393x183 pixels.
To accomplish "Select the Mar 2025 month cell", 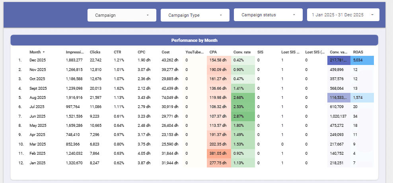I will (x=37, y=144).
